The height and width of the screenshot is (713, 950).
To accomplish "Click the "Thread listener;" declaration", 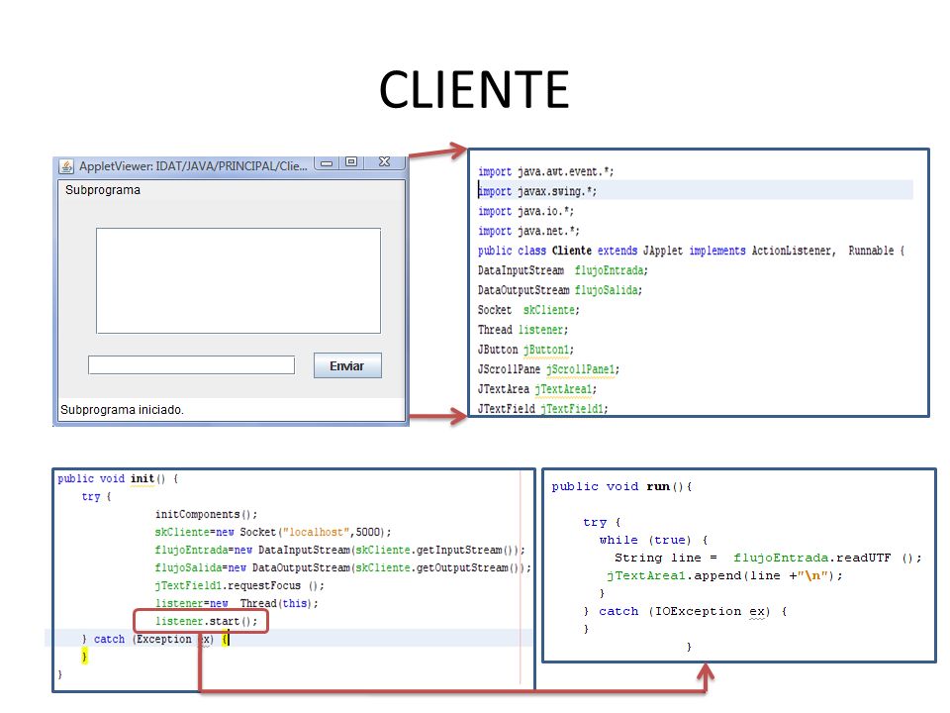I will click(522, 330).
